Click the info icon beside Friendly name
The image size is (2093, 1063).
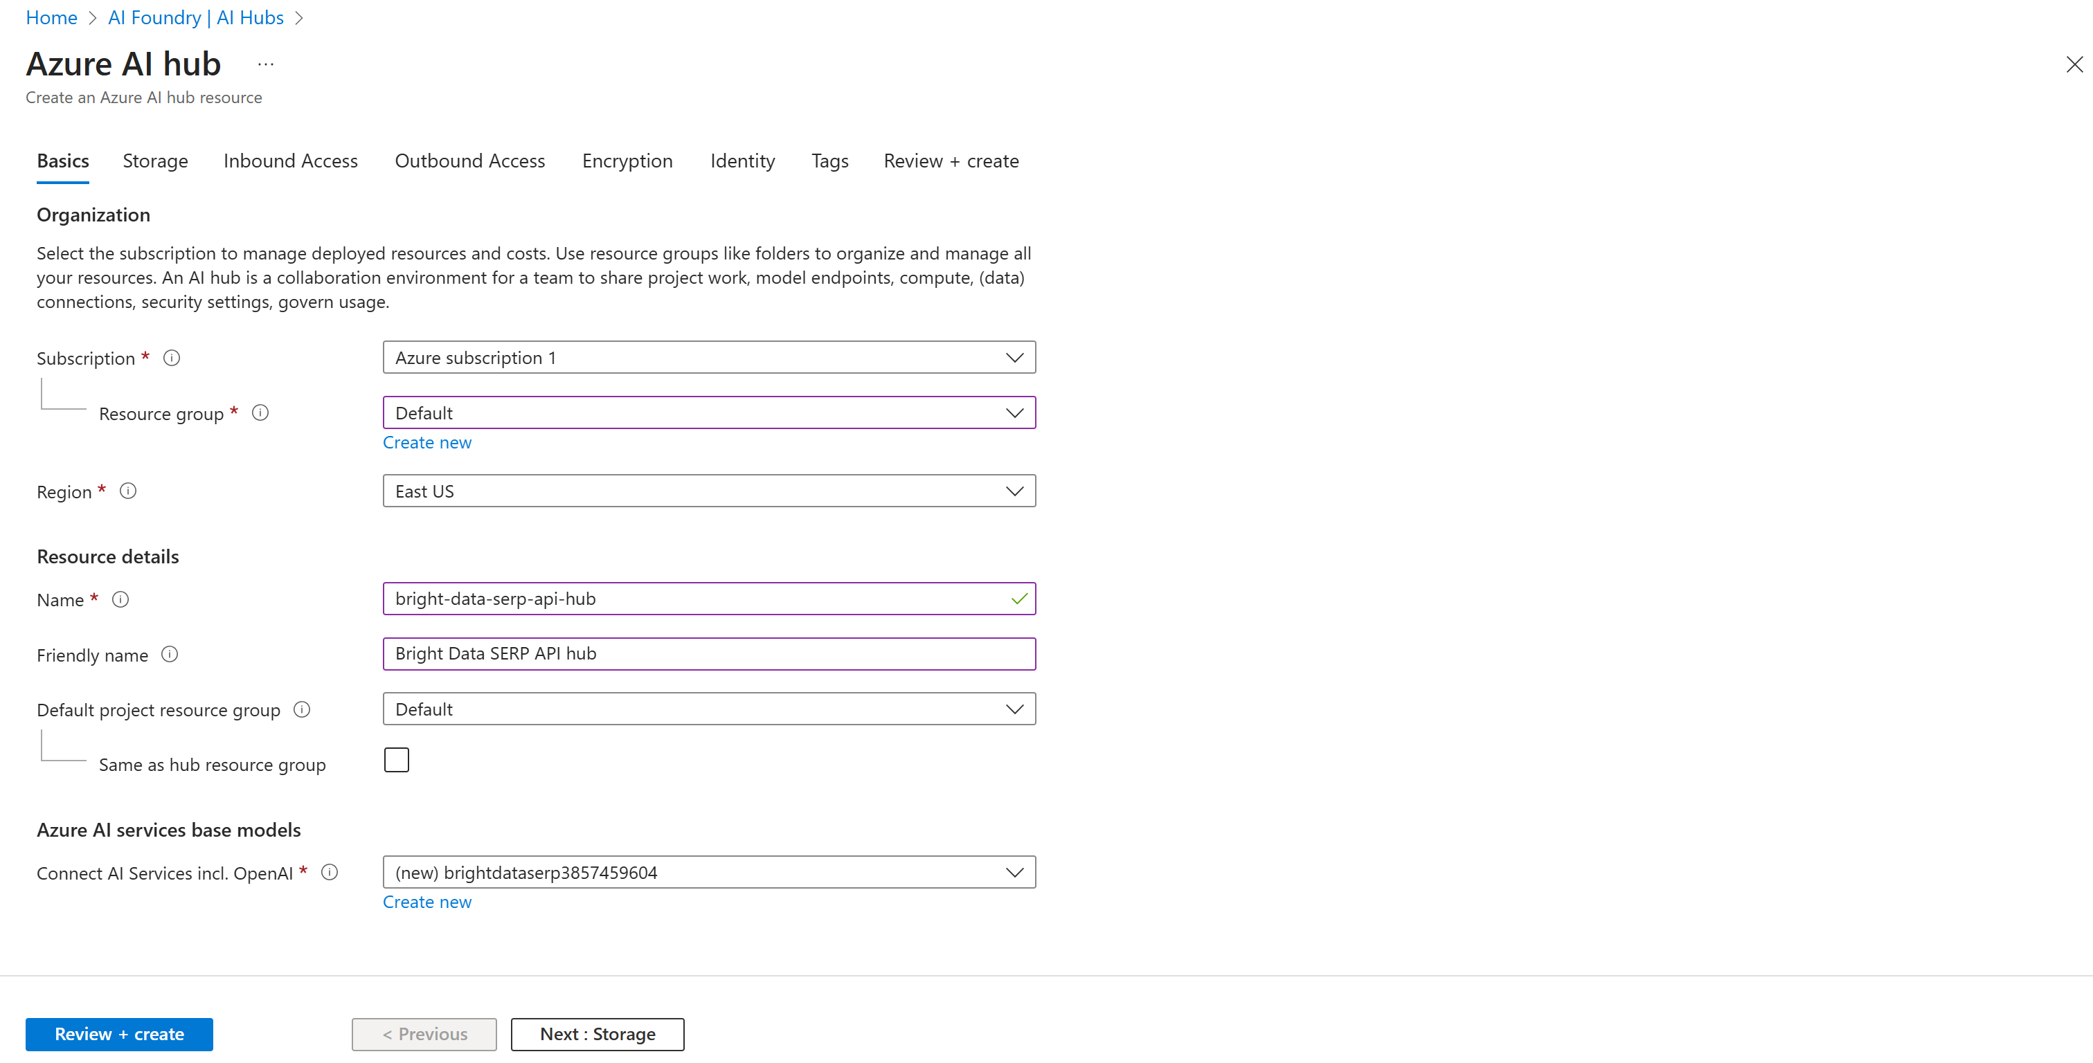tap(170, 654)
